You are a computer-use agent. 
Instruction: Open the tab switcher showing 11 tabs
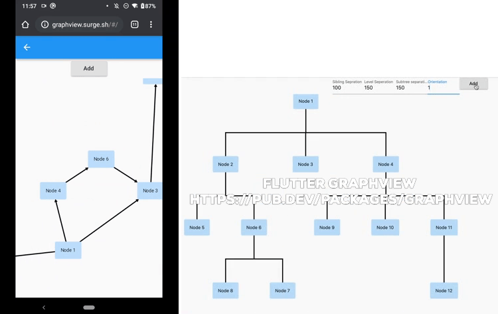[134, 25]
